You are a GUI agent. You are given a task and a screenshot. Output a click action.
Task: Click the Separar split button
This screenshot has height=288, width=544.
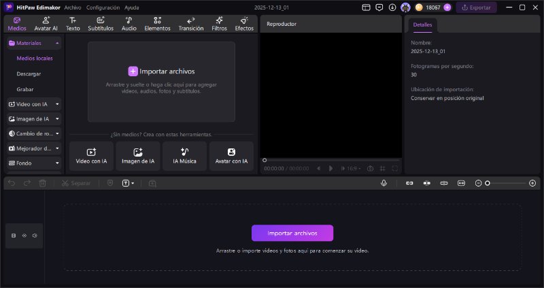tap(76, 183)
